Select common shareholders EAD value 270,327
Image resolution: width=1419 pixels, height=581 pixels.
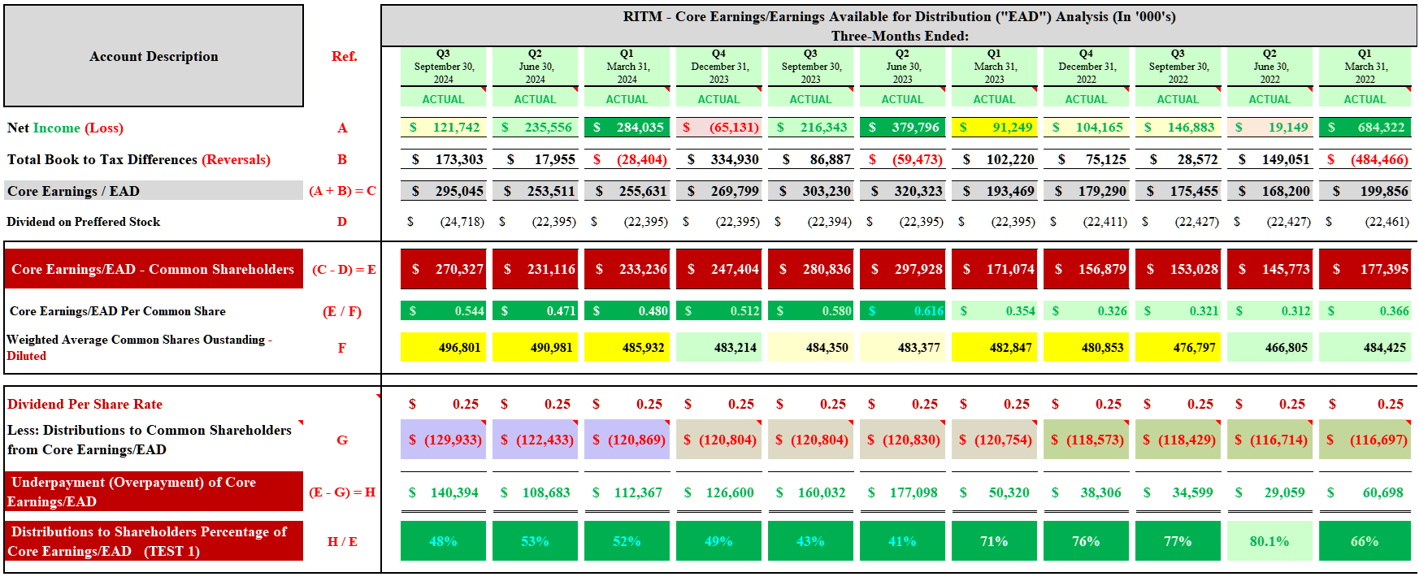click(x=443, y=269)
